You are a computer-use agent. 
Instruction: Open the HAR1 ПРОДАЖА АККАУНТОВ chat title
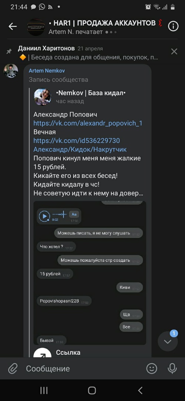[105, 23]
